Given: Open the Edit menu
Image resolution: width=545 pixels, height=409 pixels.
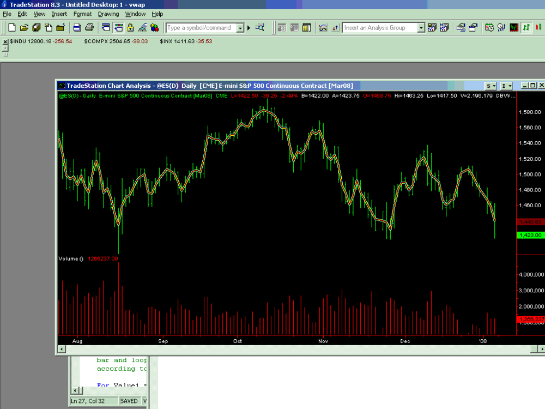Looking at the screenshot, I should tap(22, 14).
